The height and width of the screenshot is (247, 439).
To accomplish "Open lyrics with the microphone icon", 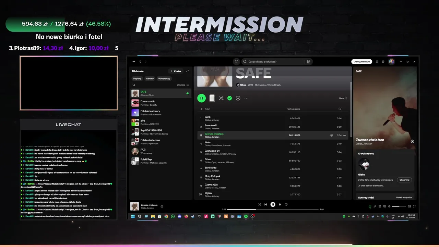I will 375,206.
